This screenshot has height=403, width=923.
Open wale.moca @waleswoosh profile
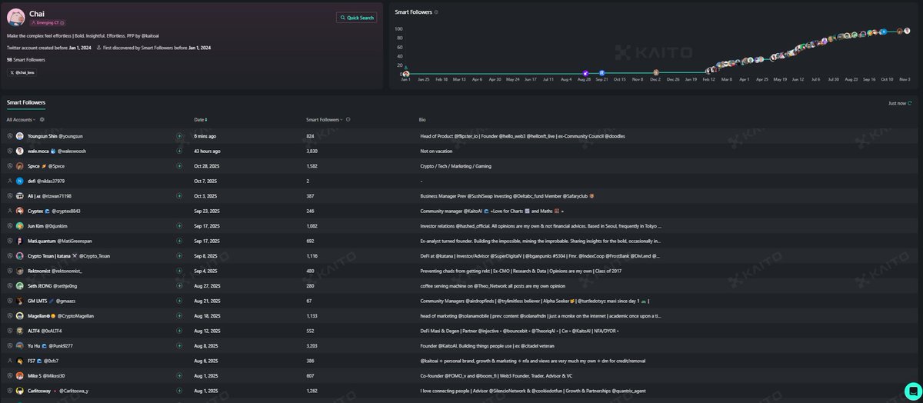tap(56, 151)
